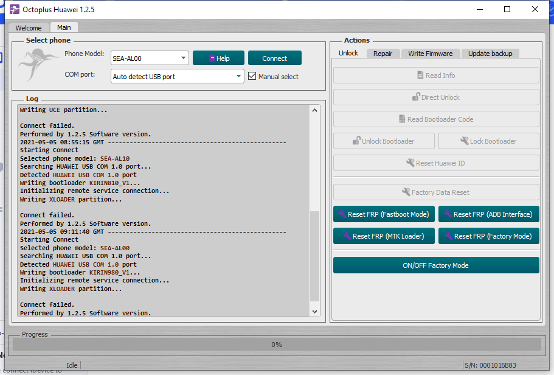
Task: Click log timestamp 2021-05-05 08:55:15 GMT
Action: pyautogui.click(x=62, y=142)
